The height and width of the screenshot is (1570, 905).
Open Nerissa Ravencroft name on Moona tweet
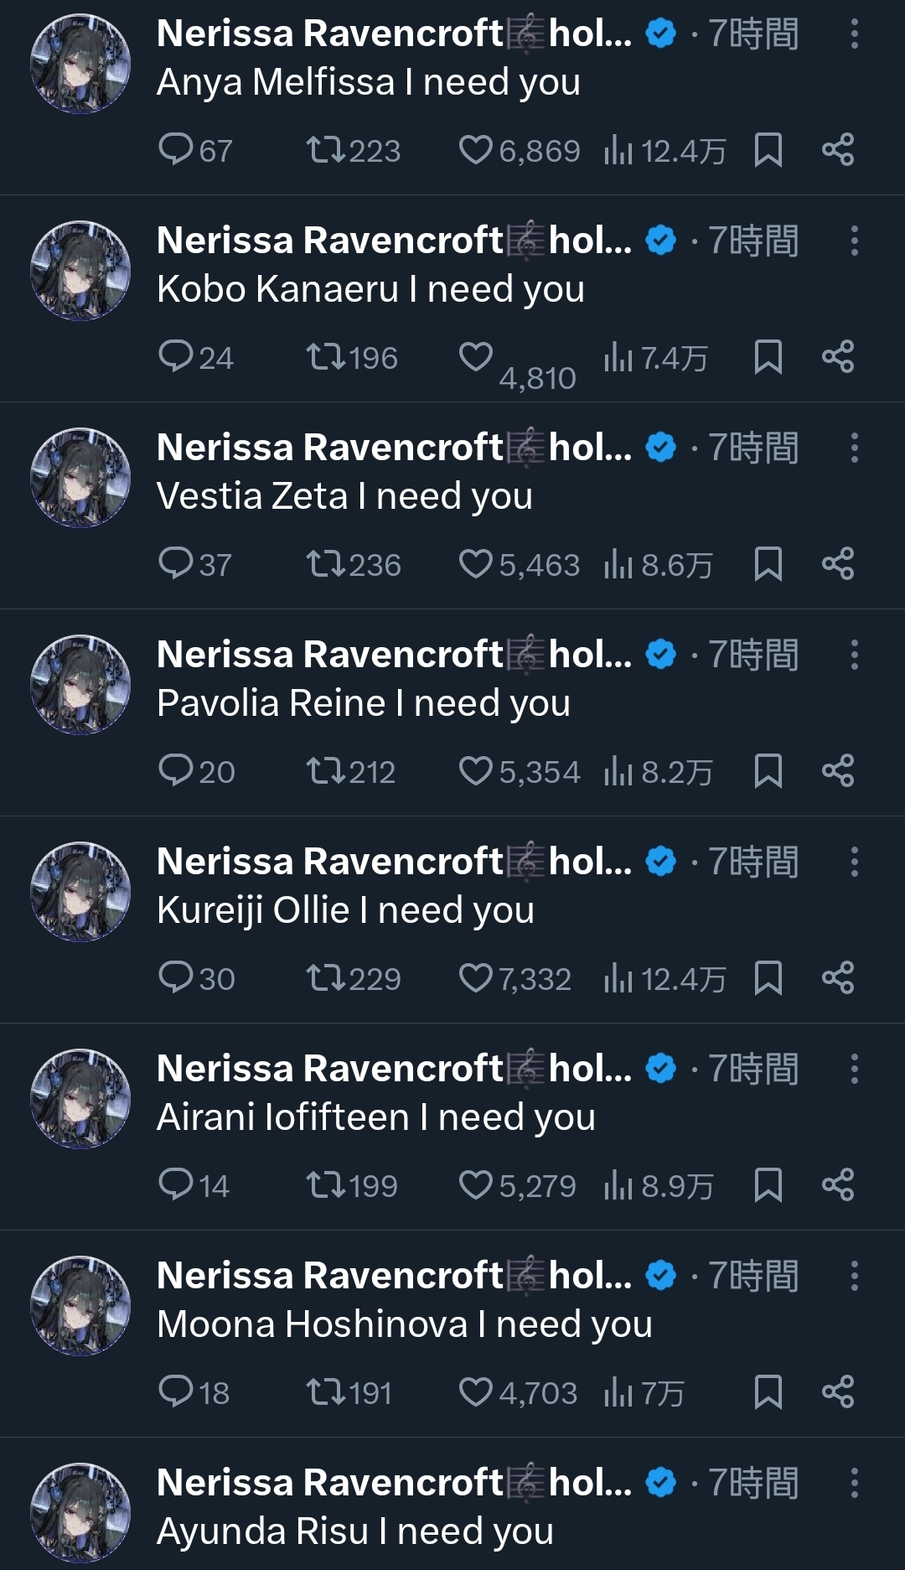329,1276
